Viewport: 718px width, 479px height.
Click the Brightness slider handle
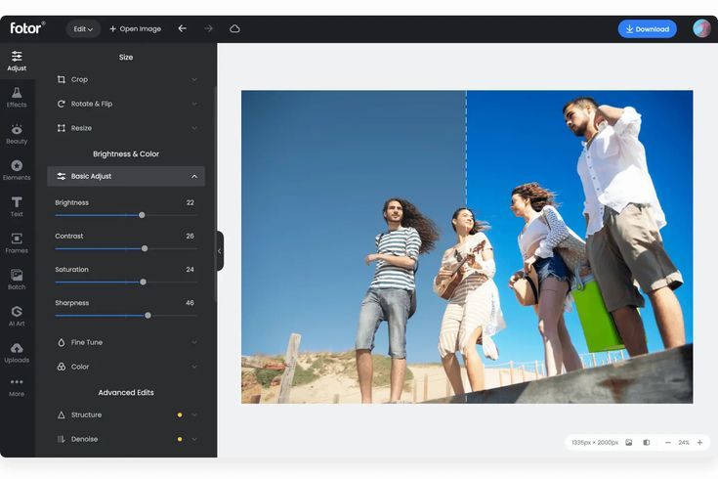tap(142, 215)
